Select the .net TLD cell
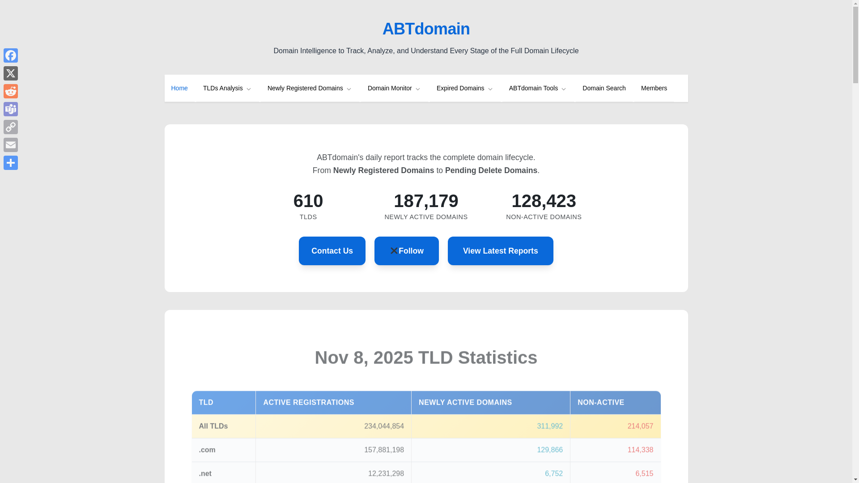Screen dimensions: 859x483 (224, 473)
